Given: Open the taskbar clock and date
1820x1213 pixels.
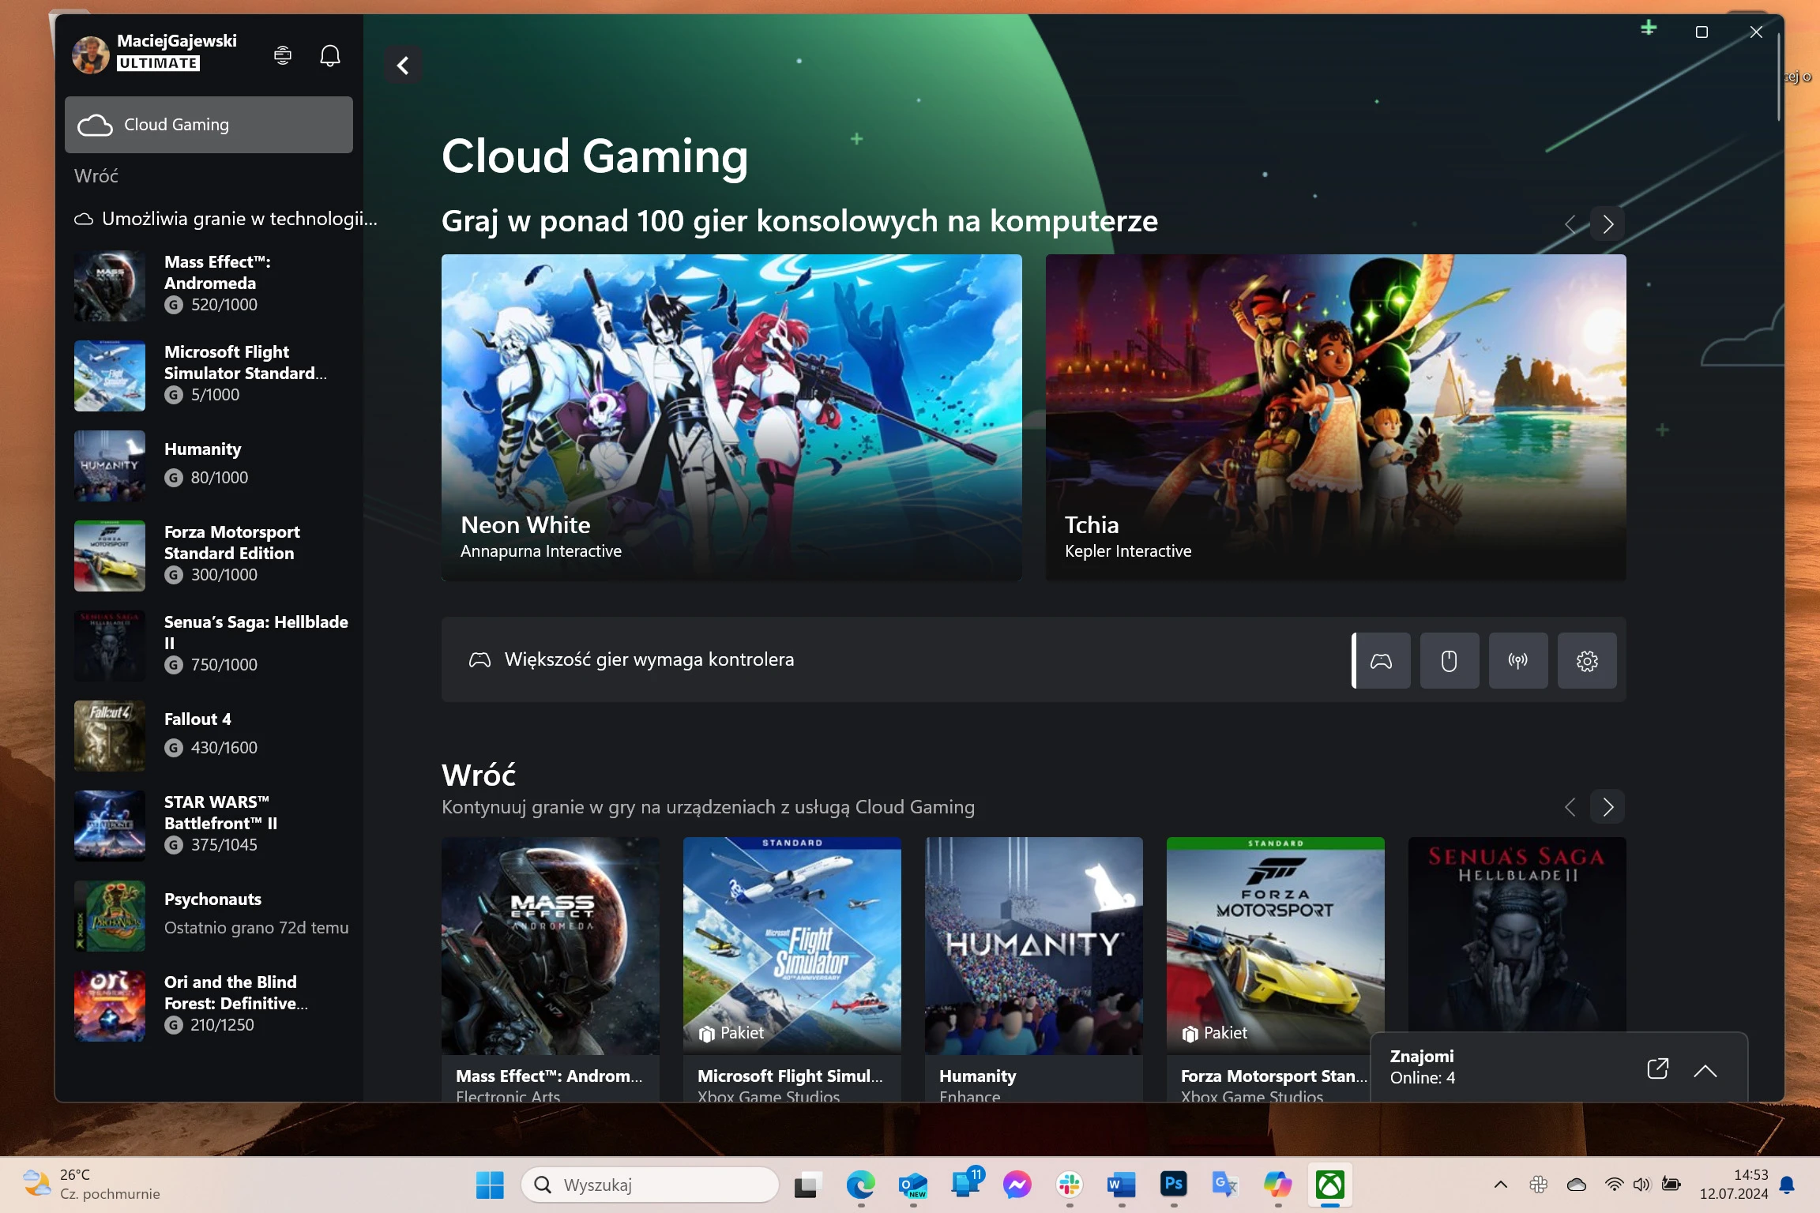Looking at the screenshot, I should pos(1733,1185).
